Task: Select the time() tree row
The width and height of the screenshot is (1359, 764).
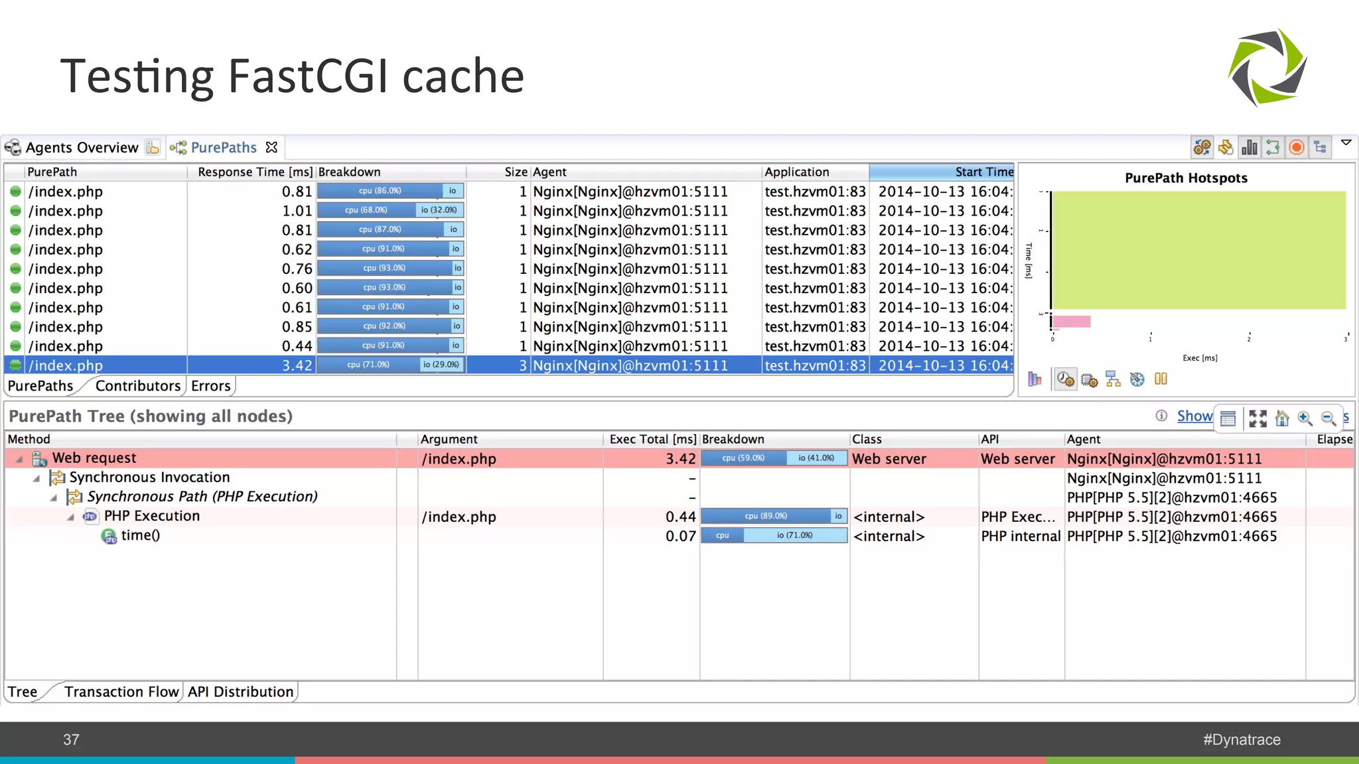Action: [x=678, y=536]
